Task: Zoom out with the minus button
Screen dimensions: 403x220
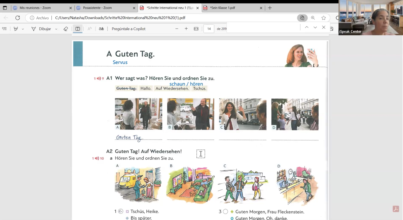Action: (x=177, y=29)
